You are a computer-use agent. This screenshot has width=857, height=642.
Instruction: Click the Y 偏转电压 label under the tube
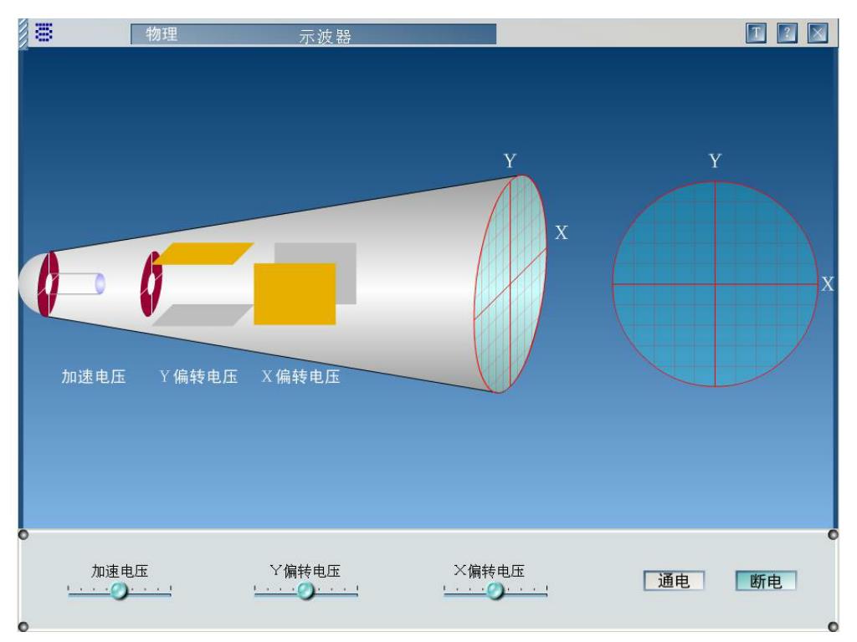coord(198,376)
